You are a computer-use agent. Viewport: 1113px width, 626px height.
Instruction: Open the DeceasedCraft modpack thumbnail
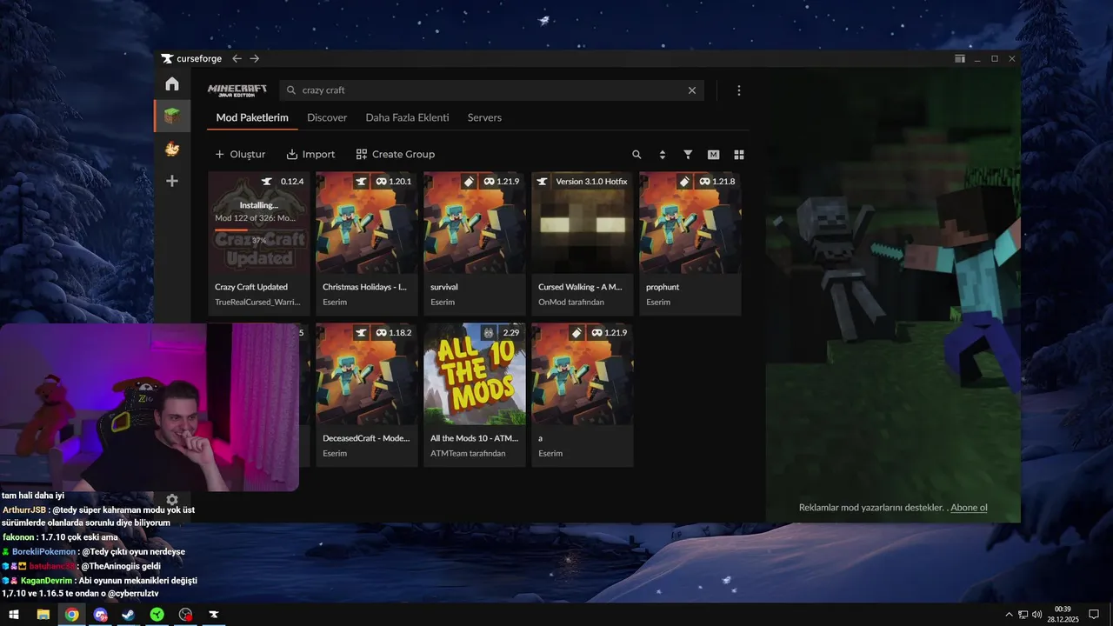pyautogui.click(x=367, y=375)
